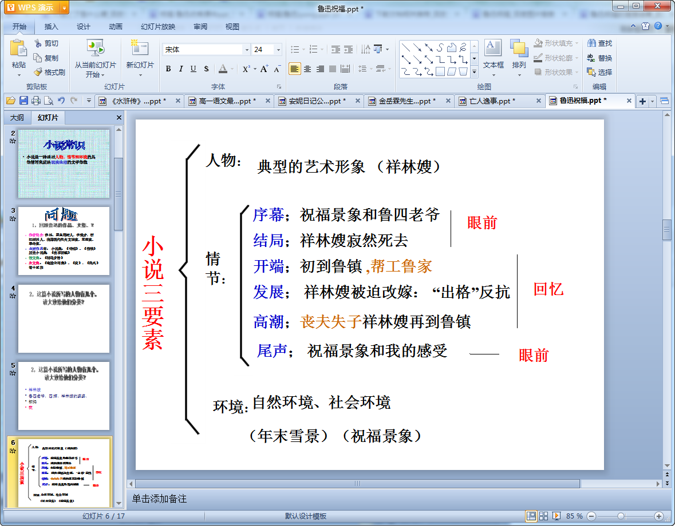
Task: Click the text shadow S button
Action: click(x=206, y=69)
